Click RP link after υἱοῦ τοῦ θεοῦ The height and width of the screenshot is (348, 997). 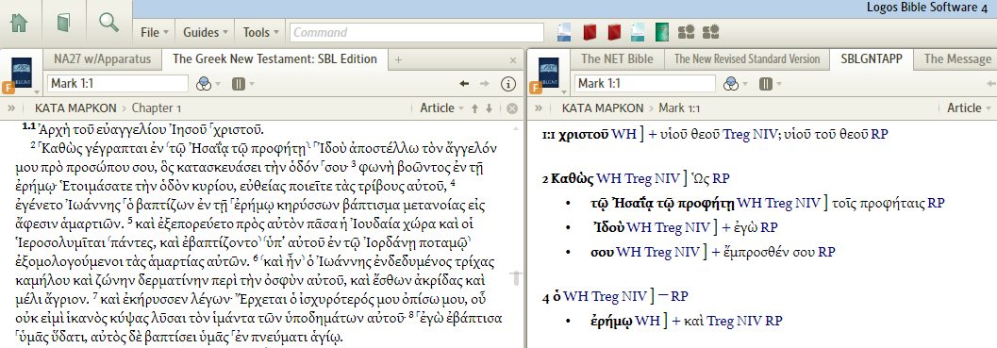tap(880, 134)
